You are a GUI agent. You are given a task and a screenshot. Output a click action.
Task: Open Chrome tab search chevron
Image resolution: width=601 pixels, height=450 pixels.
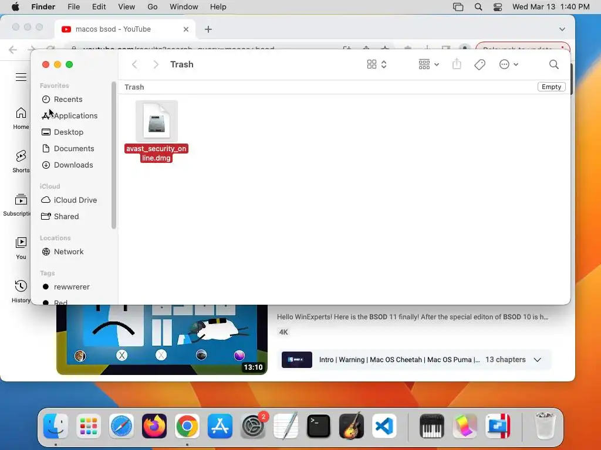562,29
